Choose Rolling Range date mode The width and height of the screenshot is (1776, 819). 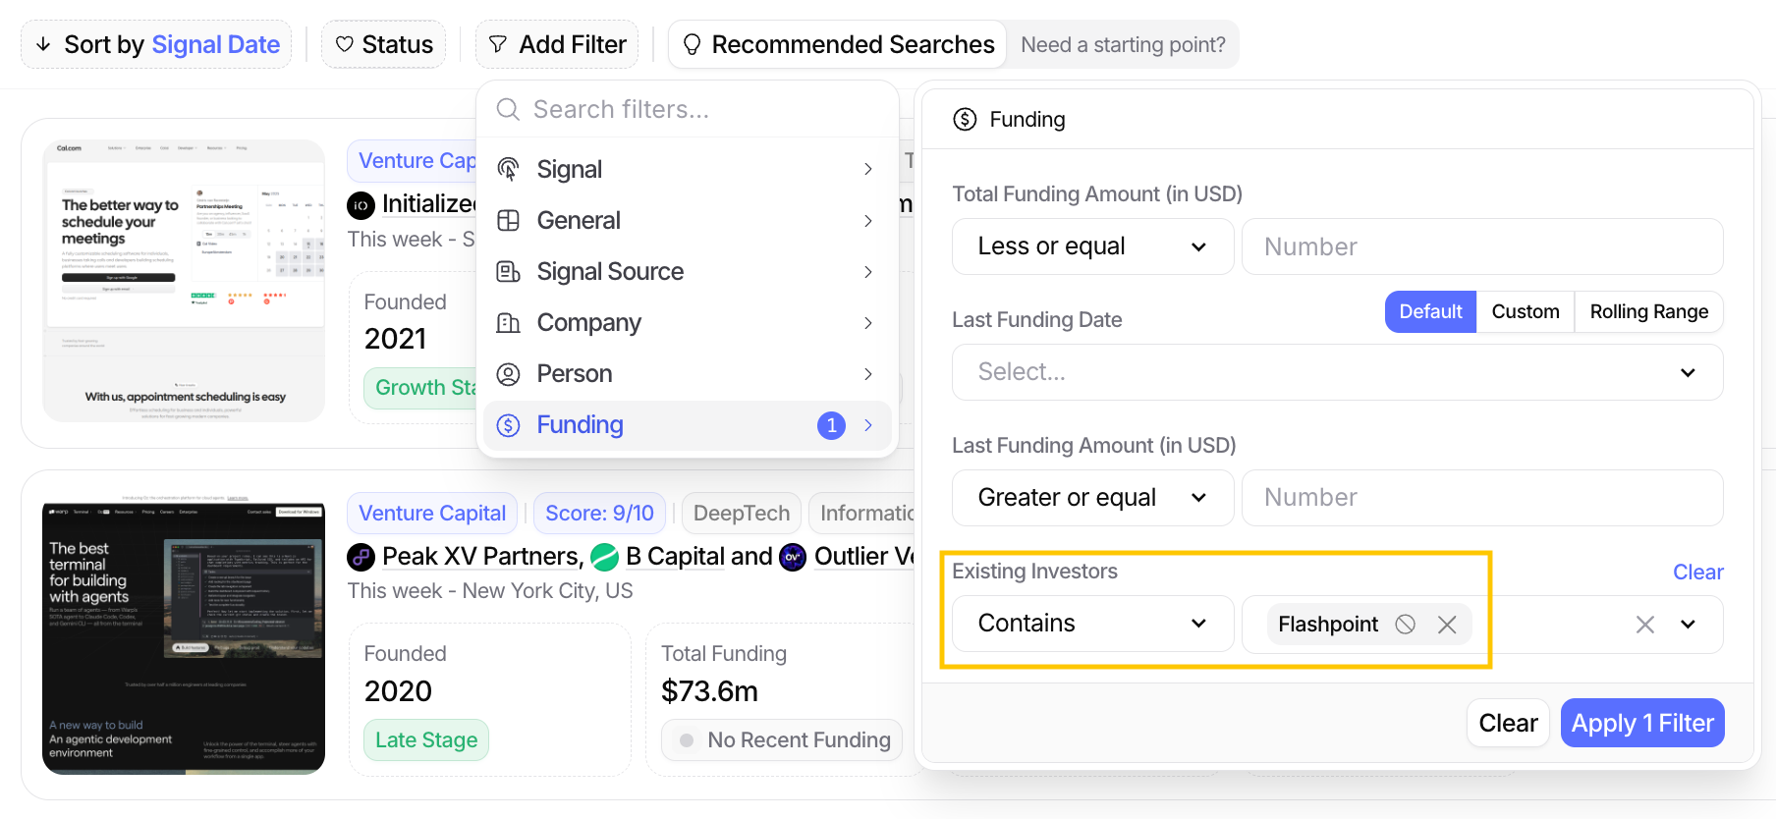pyautogui.click(x=1648, y=311)
